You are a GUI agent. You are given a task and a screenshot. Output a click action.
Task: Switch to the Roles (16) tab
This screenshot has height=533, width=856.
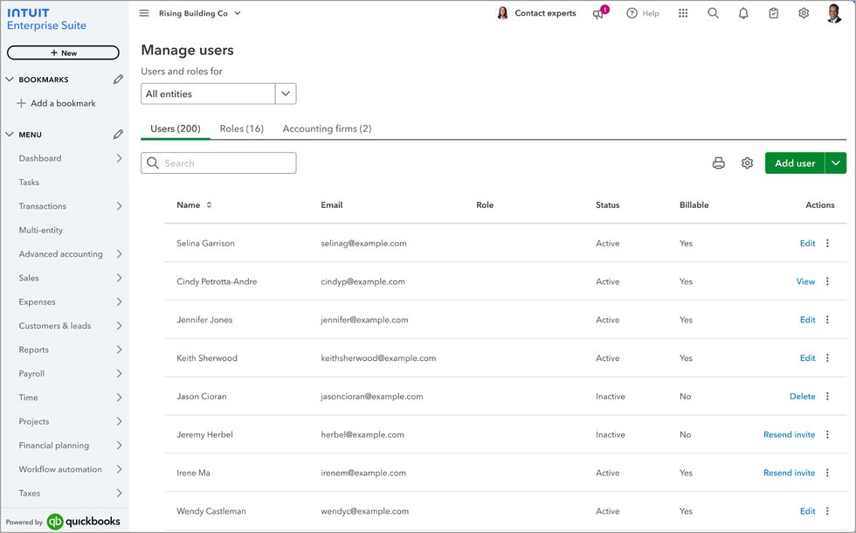pos(241,128)
